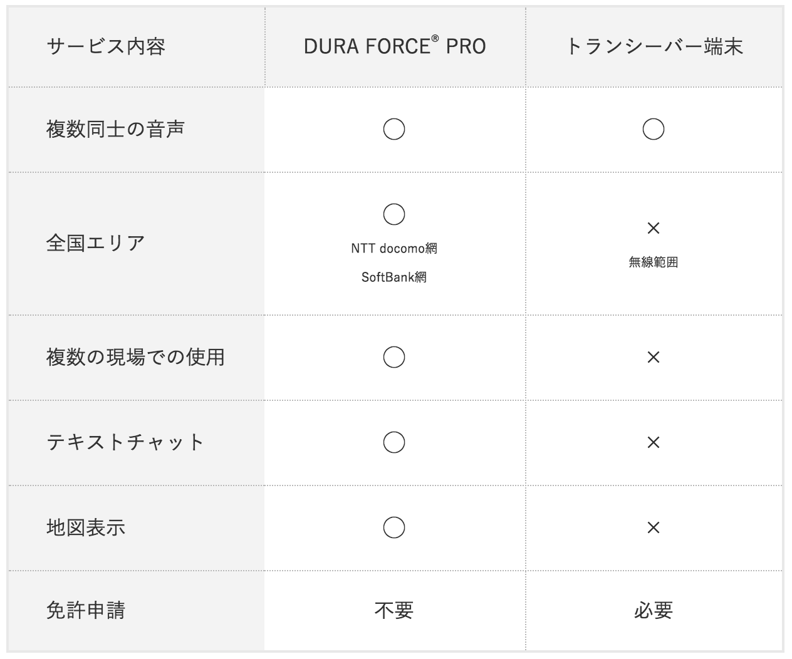Click the 無線範囲 label
The height and width of the screenshot is (659, 792).
pos(654,262)
